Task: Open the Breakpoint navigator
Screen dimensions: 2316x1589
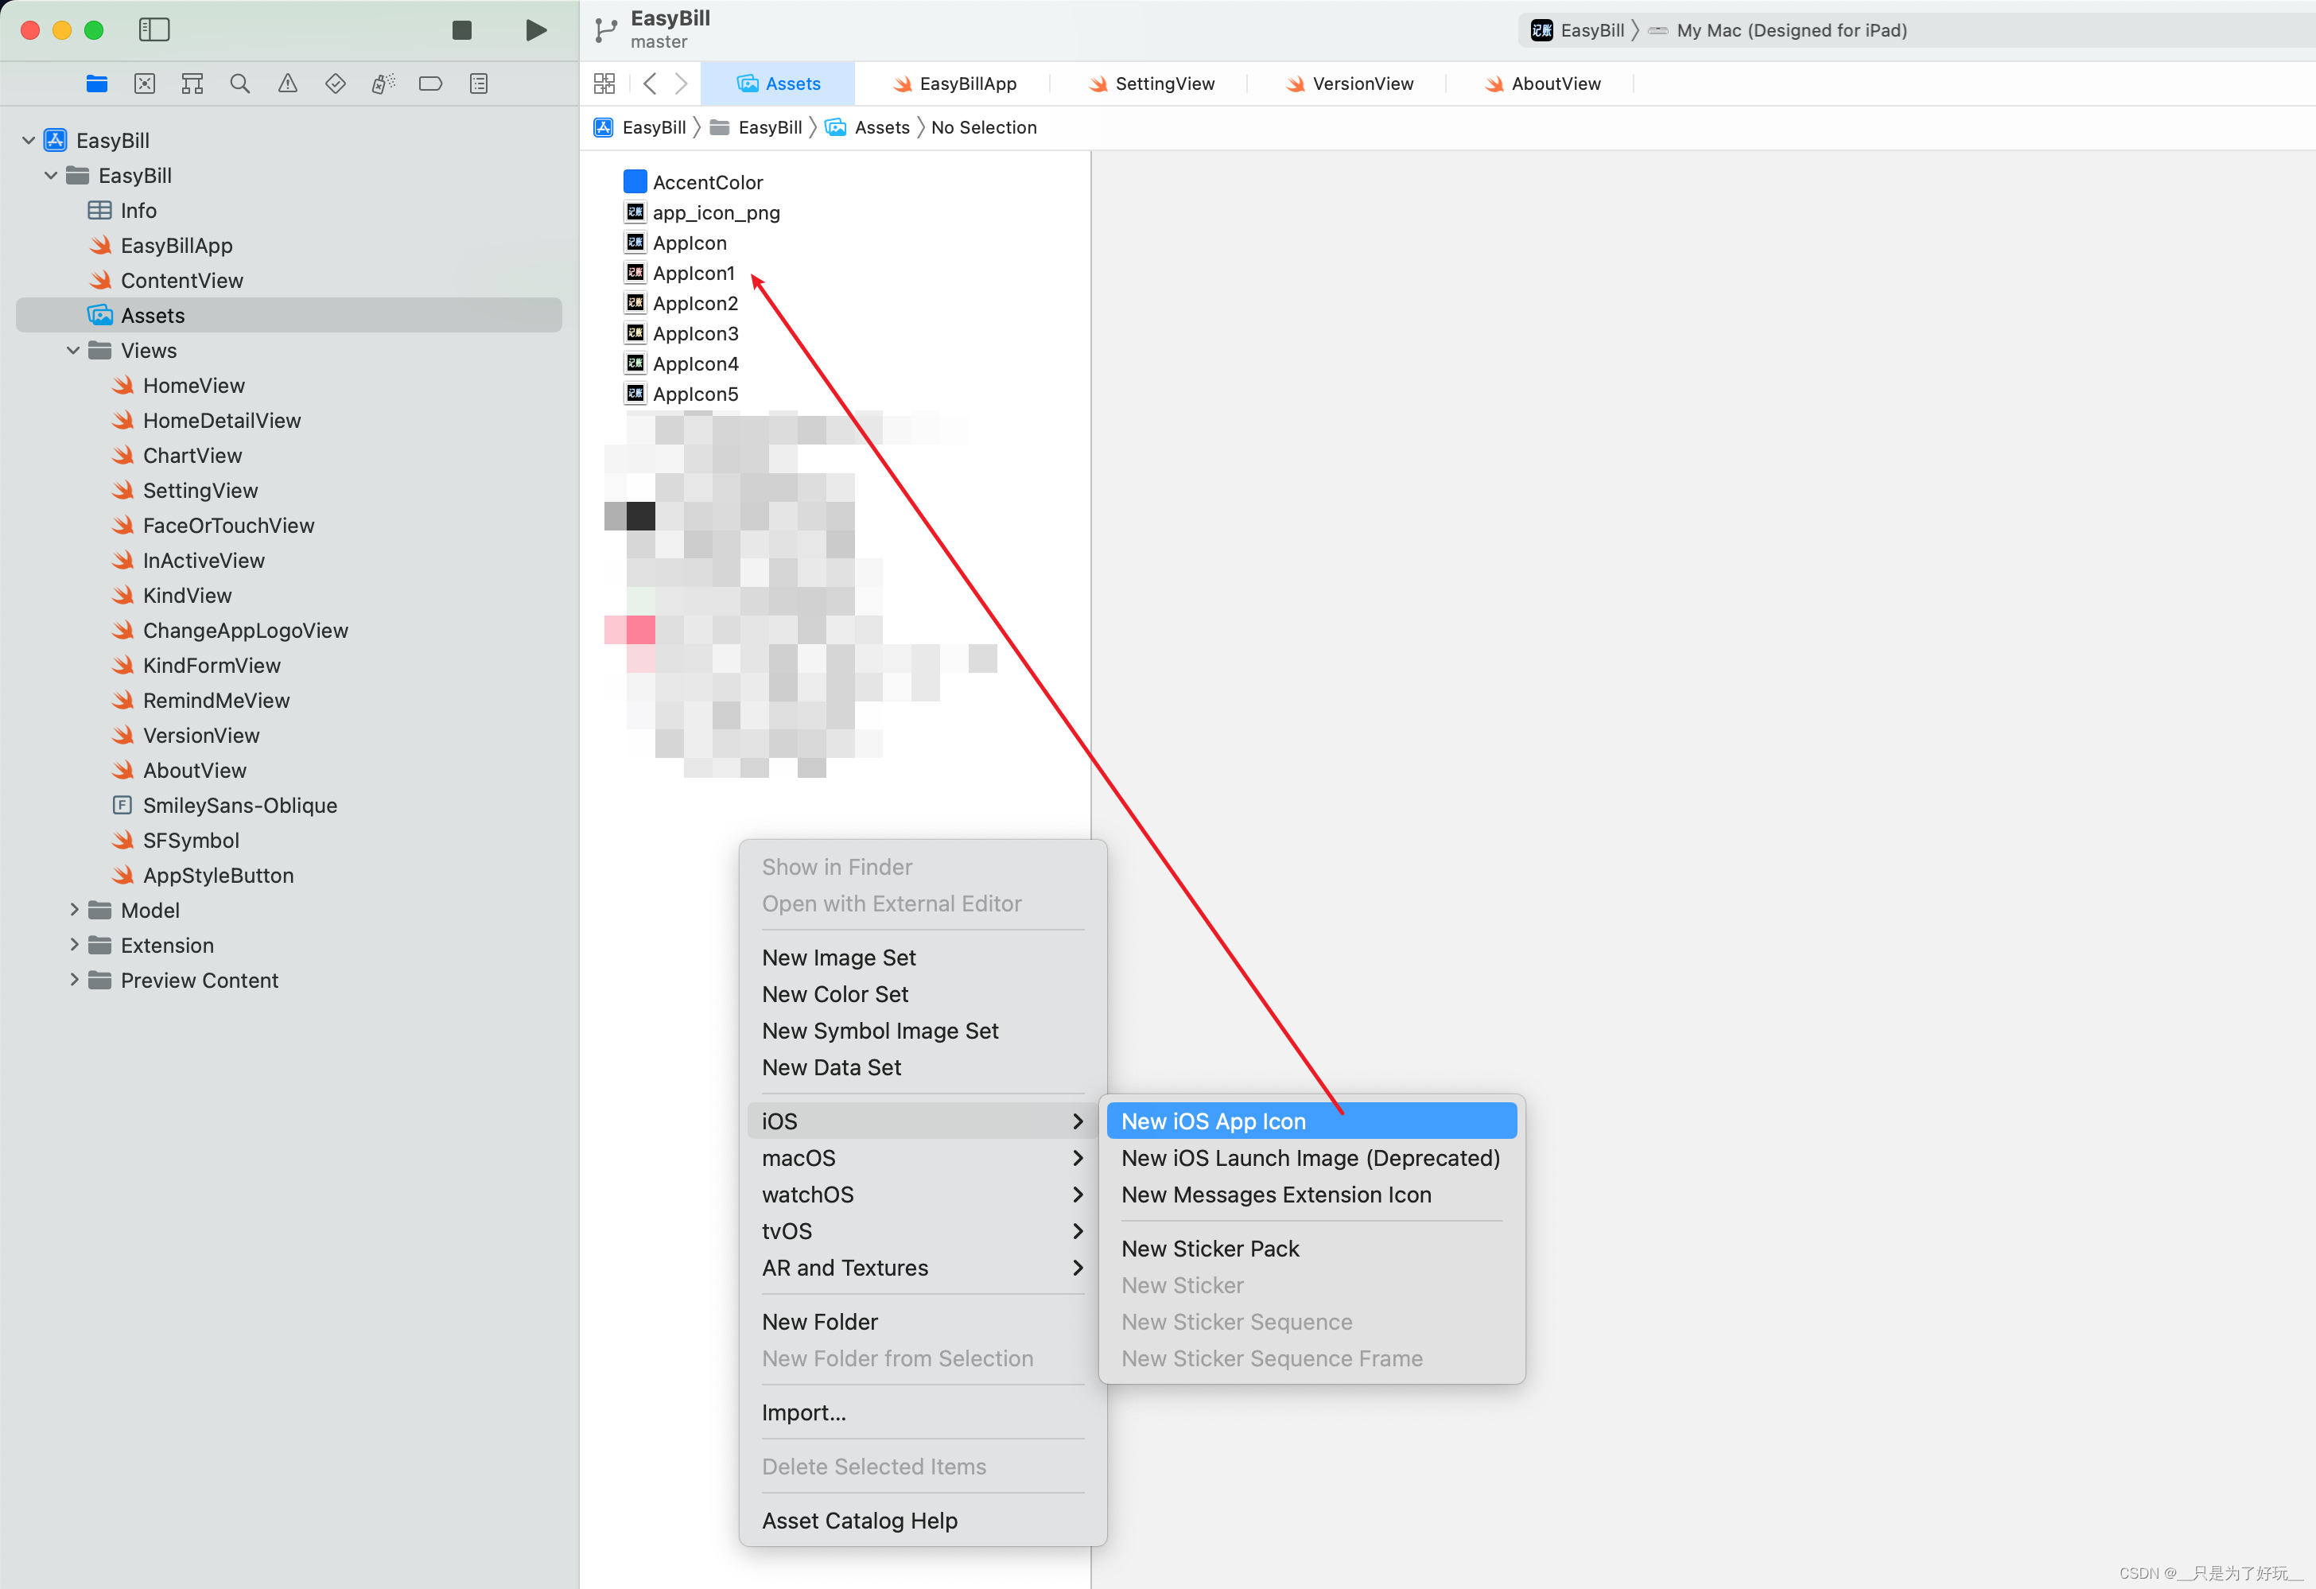Action: tap(430, 84)
